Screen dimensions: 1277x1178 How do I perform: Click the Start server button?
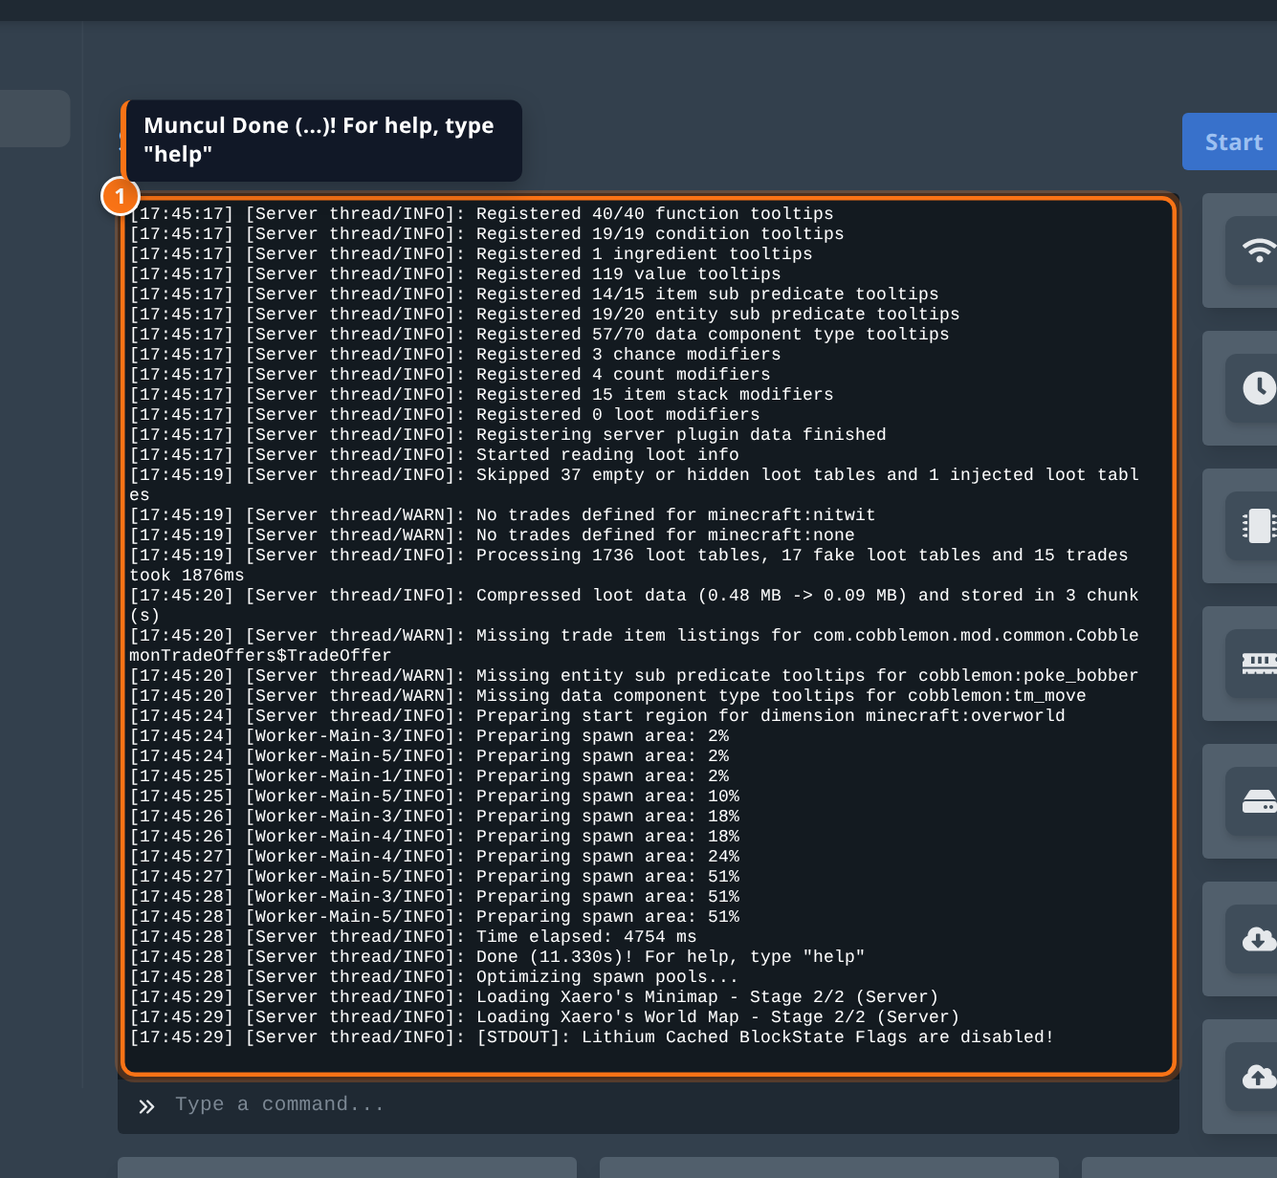coord(1231,142)
